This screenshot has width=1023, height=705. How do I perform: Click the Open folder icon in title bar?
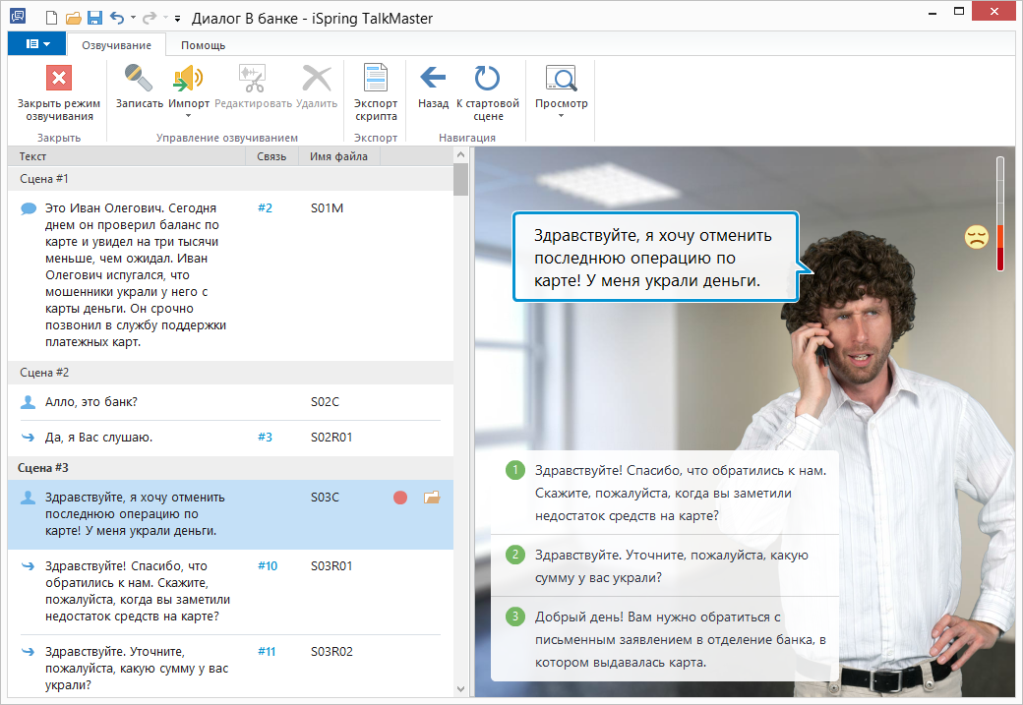point(73,18)
